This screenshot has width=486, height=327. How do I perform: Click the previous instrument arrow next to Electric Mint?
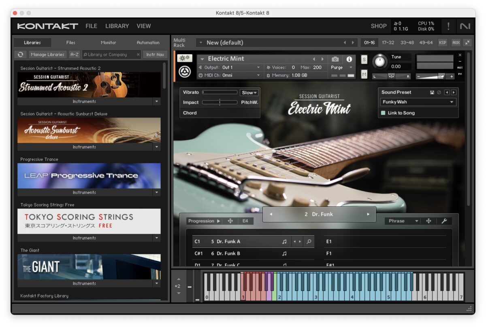coord(313,59)
